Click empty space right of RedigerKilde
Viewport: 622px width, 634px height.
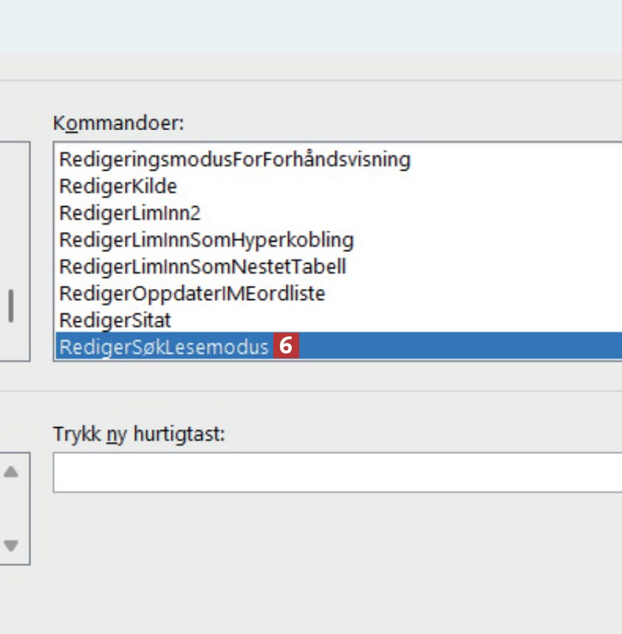tap(400, 186)
